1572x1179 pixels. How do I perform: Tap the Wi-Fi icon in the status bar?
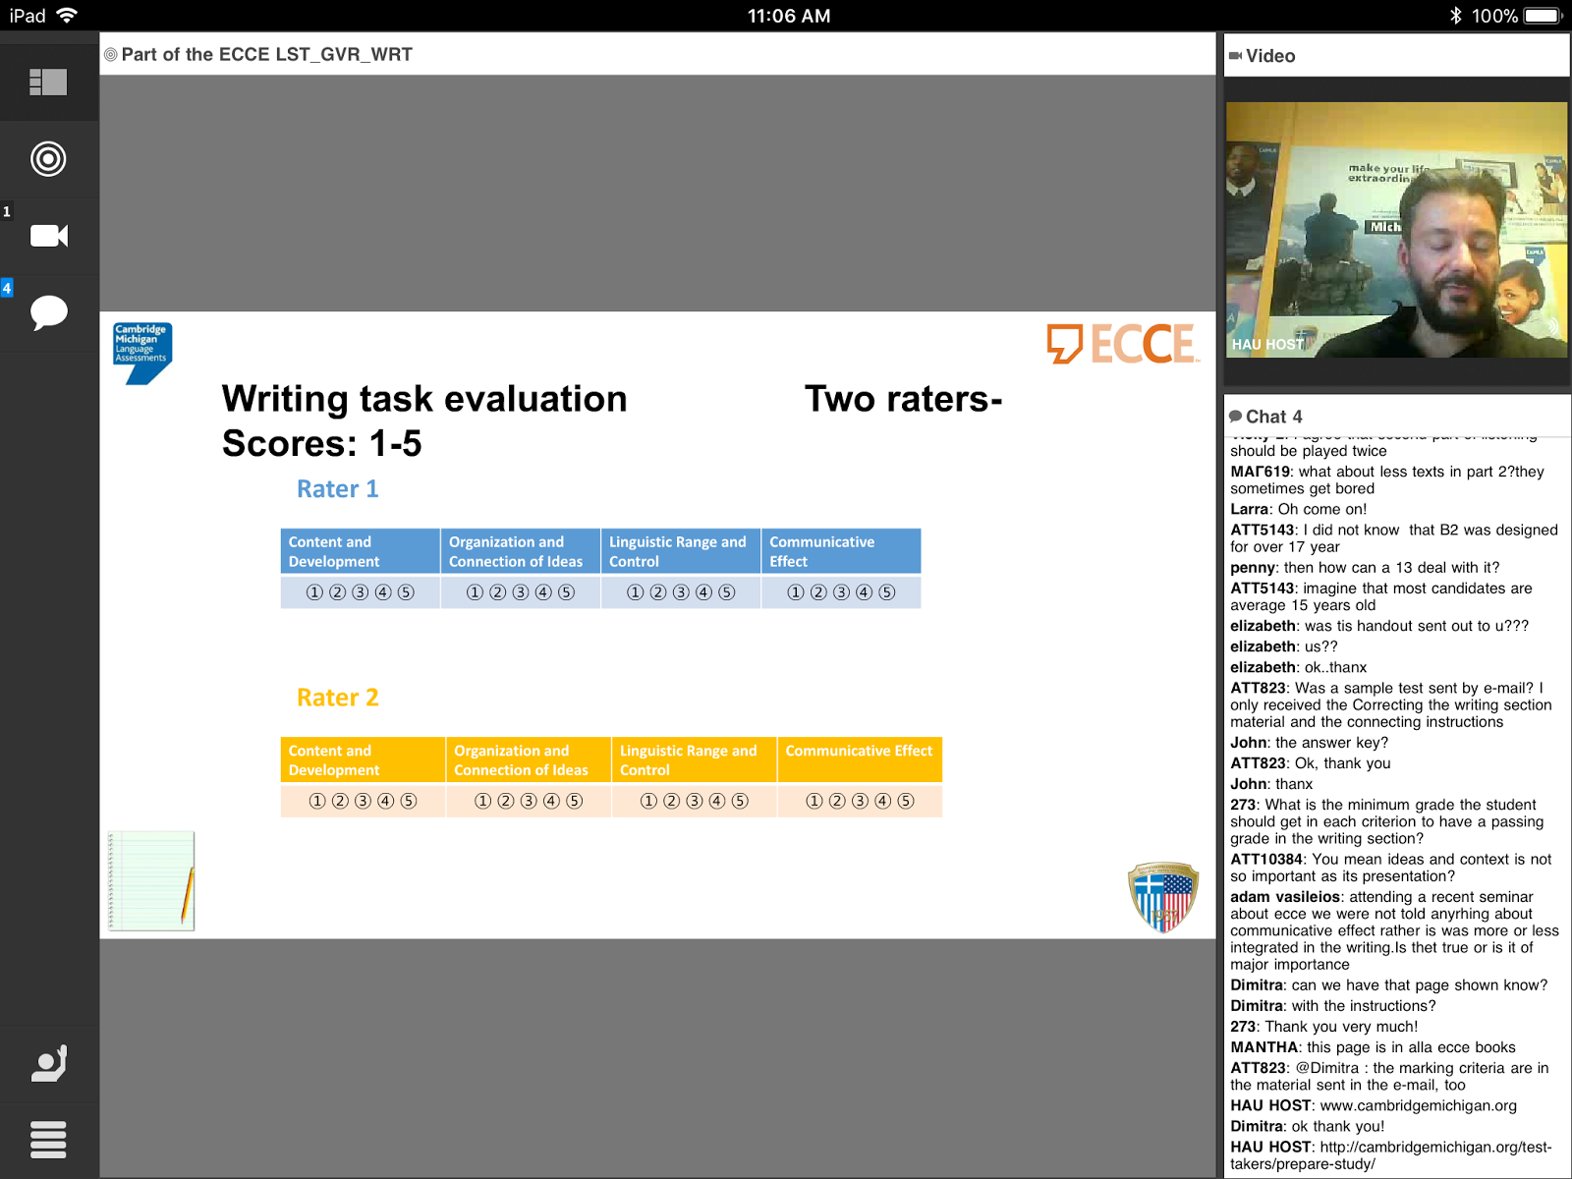tap(65, 15)
